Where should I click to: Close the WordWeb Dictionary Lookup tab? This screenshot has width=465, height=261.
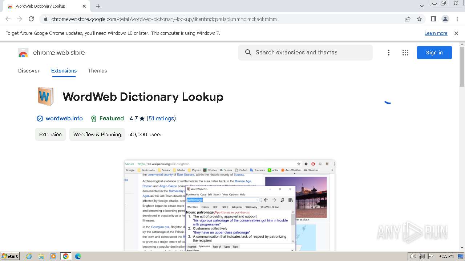coord(84,6)
